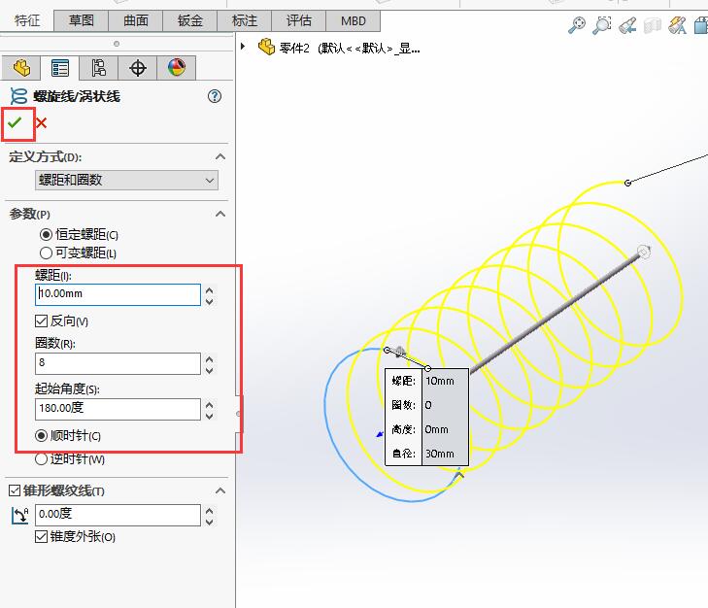The width and height of the screenshot is (708, 608).
Task: Click the 零件2 part name text
Action: pos(294,48)
